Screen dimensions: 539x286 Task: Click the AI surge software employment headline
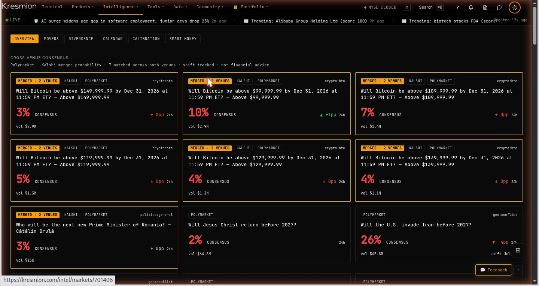click(x=125, y=21)
